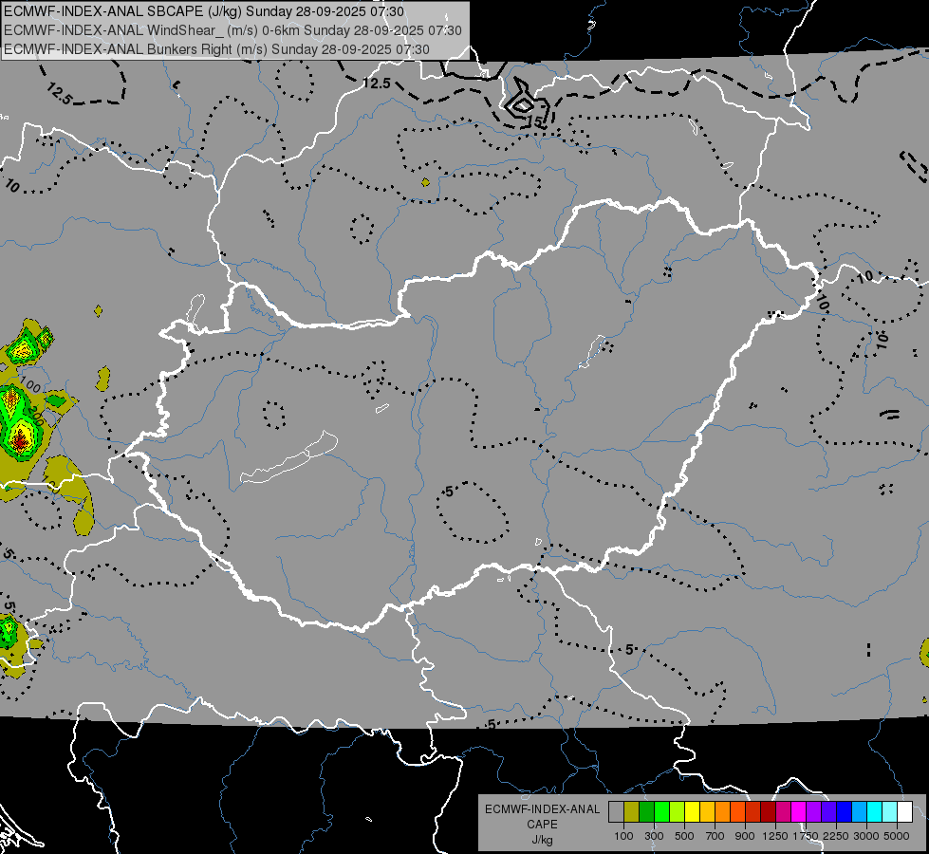This screenshot has width=929, height=854.
Task: Click the 900 value under the legend
Action: pyautogui.click(x=745, y=836)
